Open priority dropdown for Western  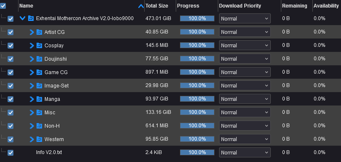click(x=245, y=139)
